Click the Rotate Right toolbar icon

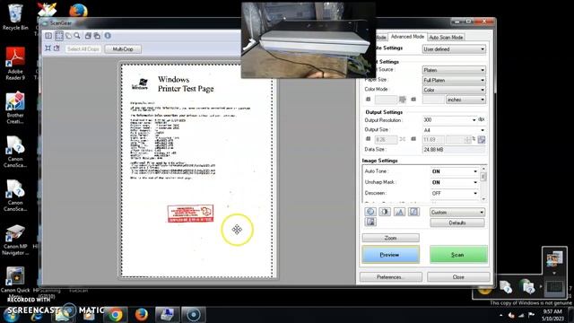pyautogui.click(x=97, y=36)
